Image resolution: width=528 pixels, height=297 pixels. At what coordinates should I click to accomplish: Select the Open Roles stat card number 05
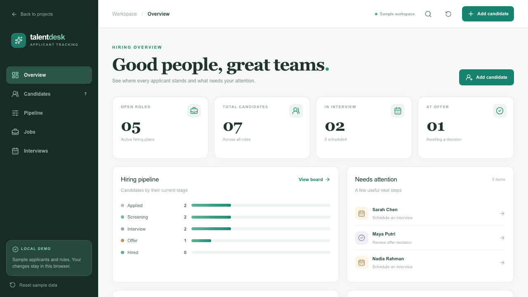pos(131,127)
